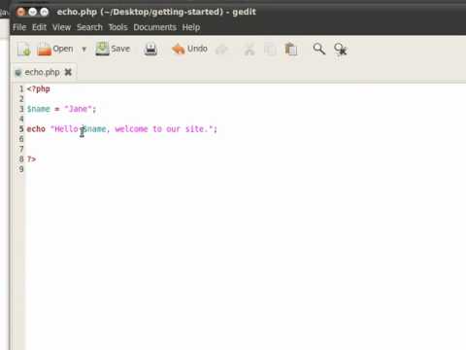Viewport: 466px width, 350px height.
Task: Click the Print toolbar icon
Action: click(x=150, y=50)
